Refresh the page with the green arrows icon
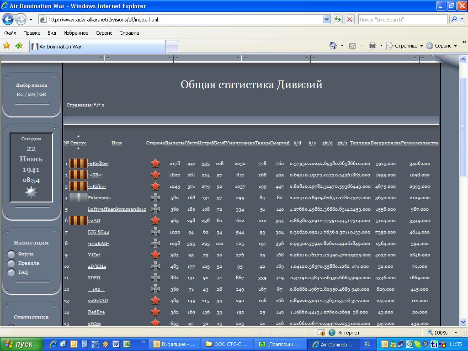Viewport: 468px width, 351px height. click(x=338, y=19)
